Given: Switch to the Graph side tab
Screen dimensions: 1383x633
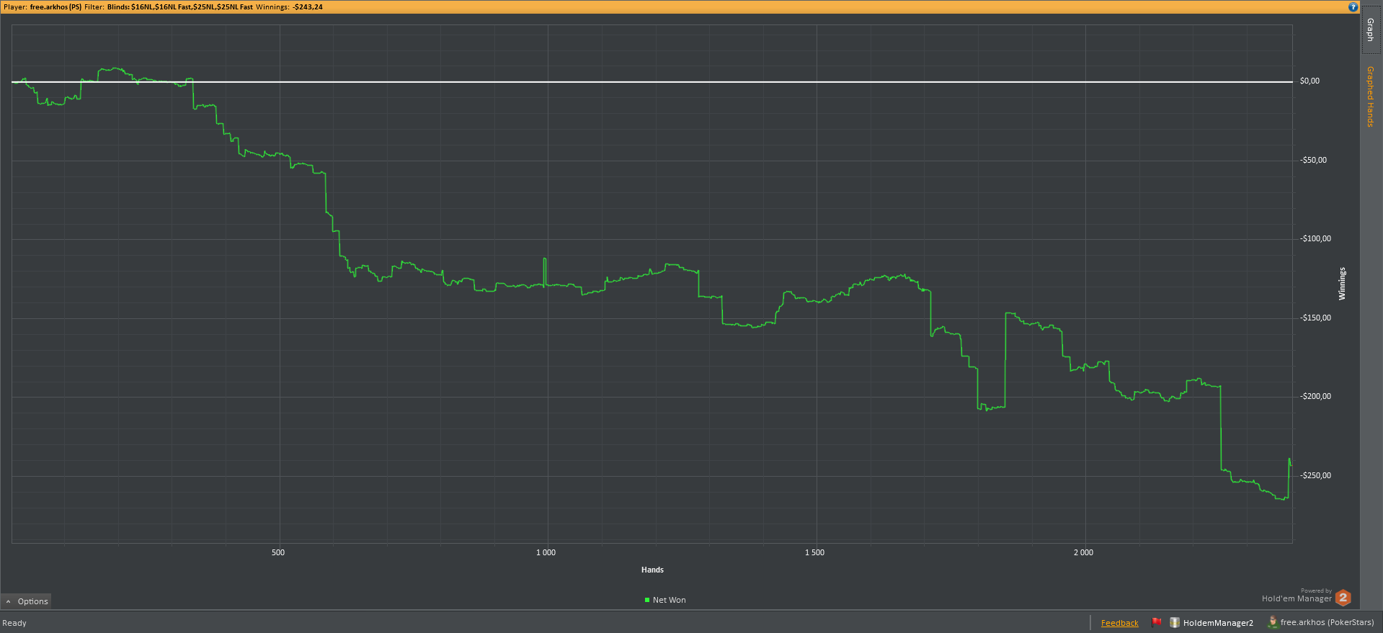Looking at the screenshot, I should 1371,30.
